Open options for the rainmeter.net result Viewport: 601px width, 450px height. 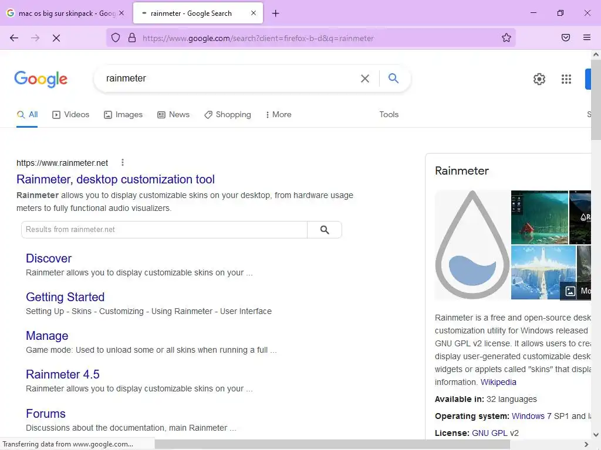click(x=123, y=163)
